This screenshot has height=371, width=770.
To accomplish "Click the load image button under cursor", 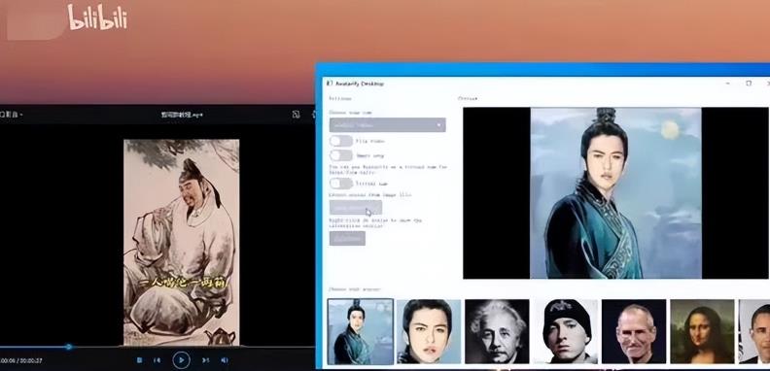I will pyautogui.click(x=356, y=208).
